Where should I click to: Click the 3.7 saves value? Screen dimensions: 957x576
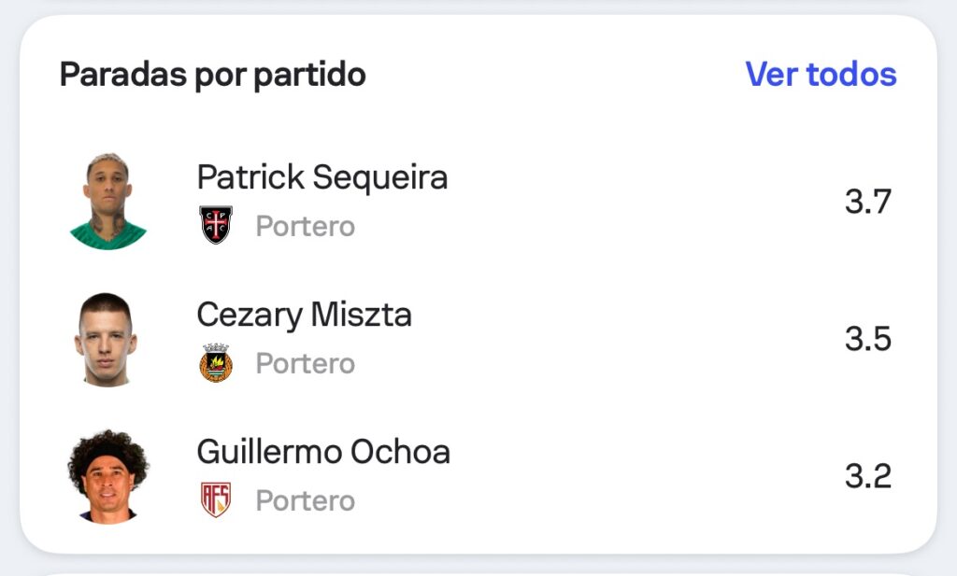click(868, 202)
